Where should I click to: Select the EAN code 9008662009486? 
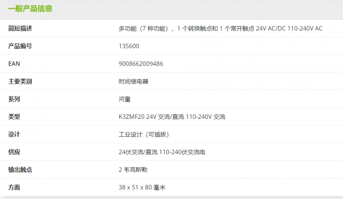[x=141, y=64]
